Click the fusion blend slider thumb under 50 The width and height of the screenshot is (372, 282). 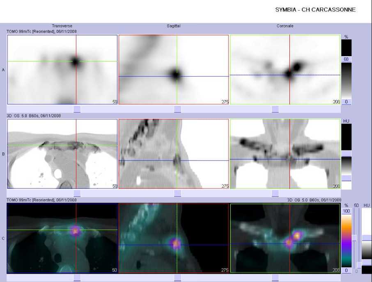click(x=354, y=238)
